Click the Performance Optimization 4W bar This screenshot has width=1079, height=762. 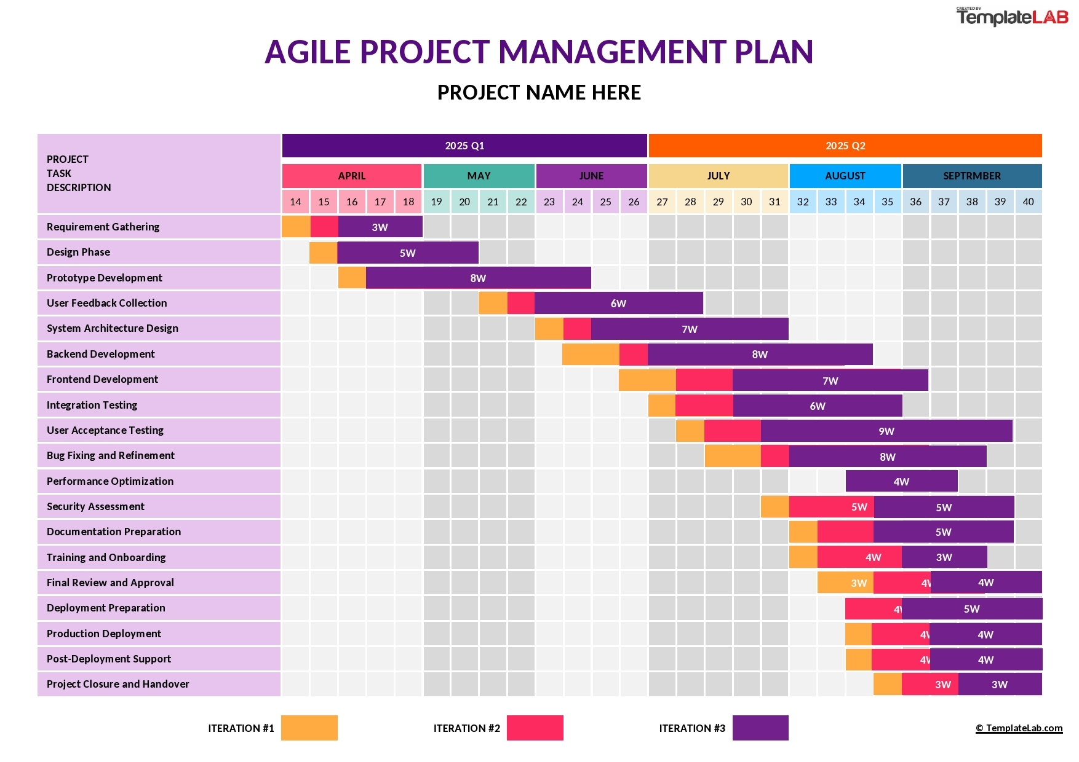(901, 481)
